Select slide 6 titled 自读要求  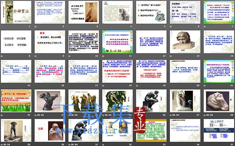click(x=185, y=12)
